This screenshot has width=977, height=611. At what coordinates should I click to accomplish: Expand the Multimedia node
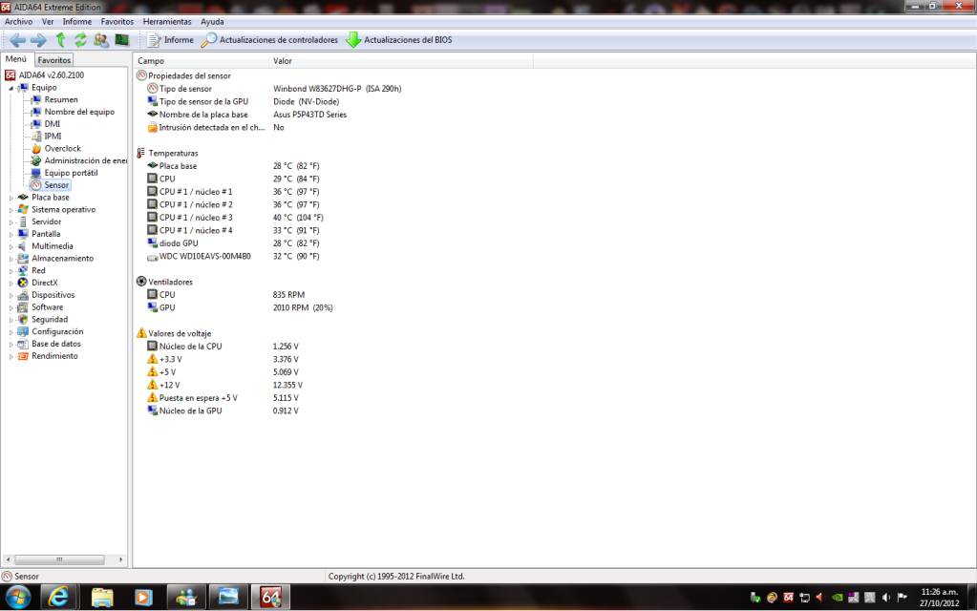point(11,247)
